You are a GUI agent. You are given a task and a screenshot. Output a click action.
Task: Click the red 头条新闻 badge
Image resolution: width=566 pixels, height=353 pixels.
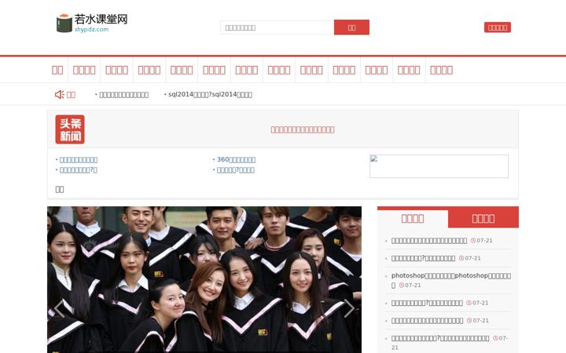tap(70, 129)
